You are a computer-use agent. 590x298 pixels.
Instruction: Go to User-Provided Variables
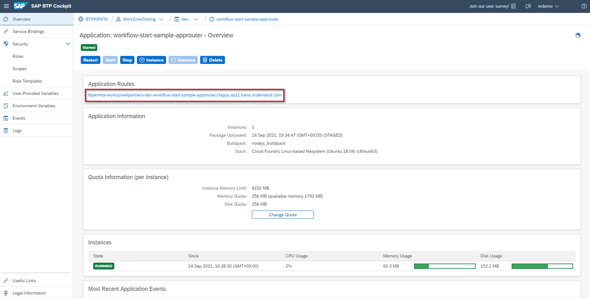[x=36, y=93]
